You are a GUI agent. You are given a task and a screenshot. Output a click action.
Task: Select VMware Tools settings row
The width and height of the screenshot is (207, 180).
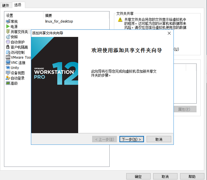[x=21, y=58]
